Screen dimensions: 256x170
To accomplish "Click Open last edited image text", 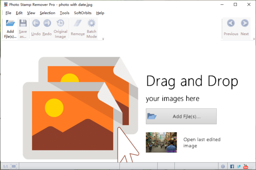I will [202, 142].
